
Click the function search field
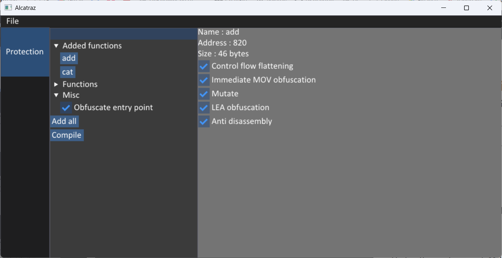pos(124,34)
